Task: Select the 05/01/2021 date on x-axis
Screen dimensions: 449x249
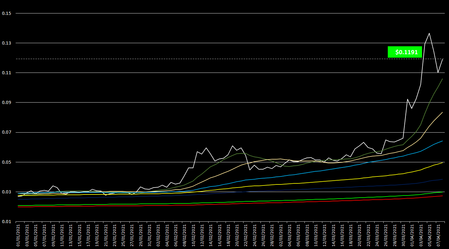Action: click(36, 236)
